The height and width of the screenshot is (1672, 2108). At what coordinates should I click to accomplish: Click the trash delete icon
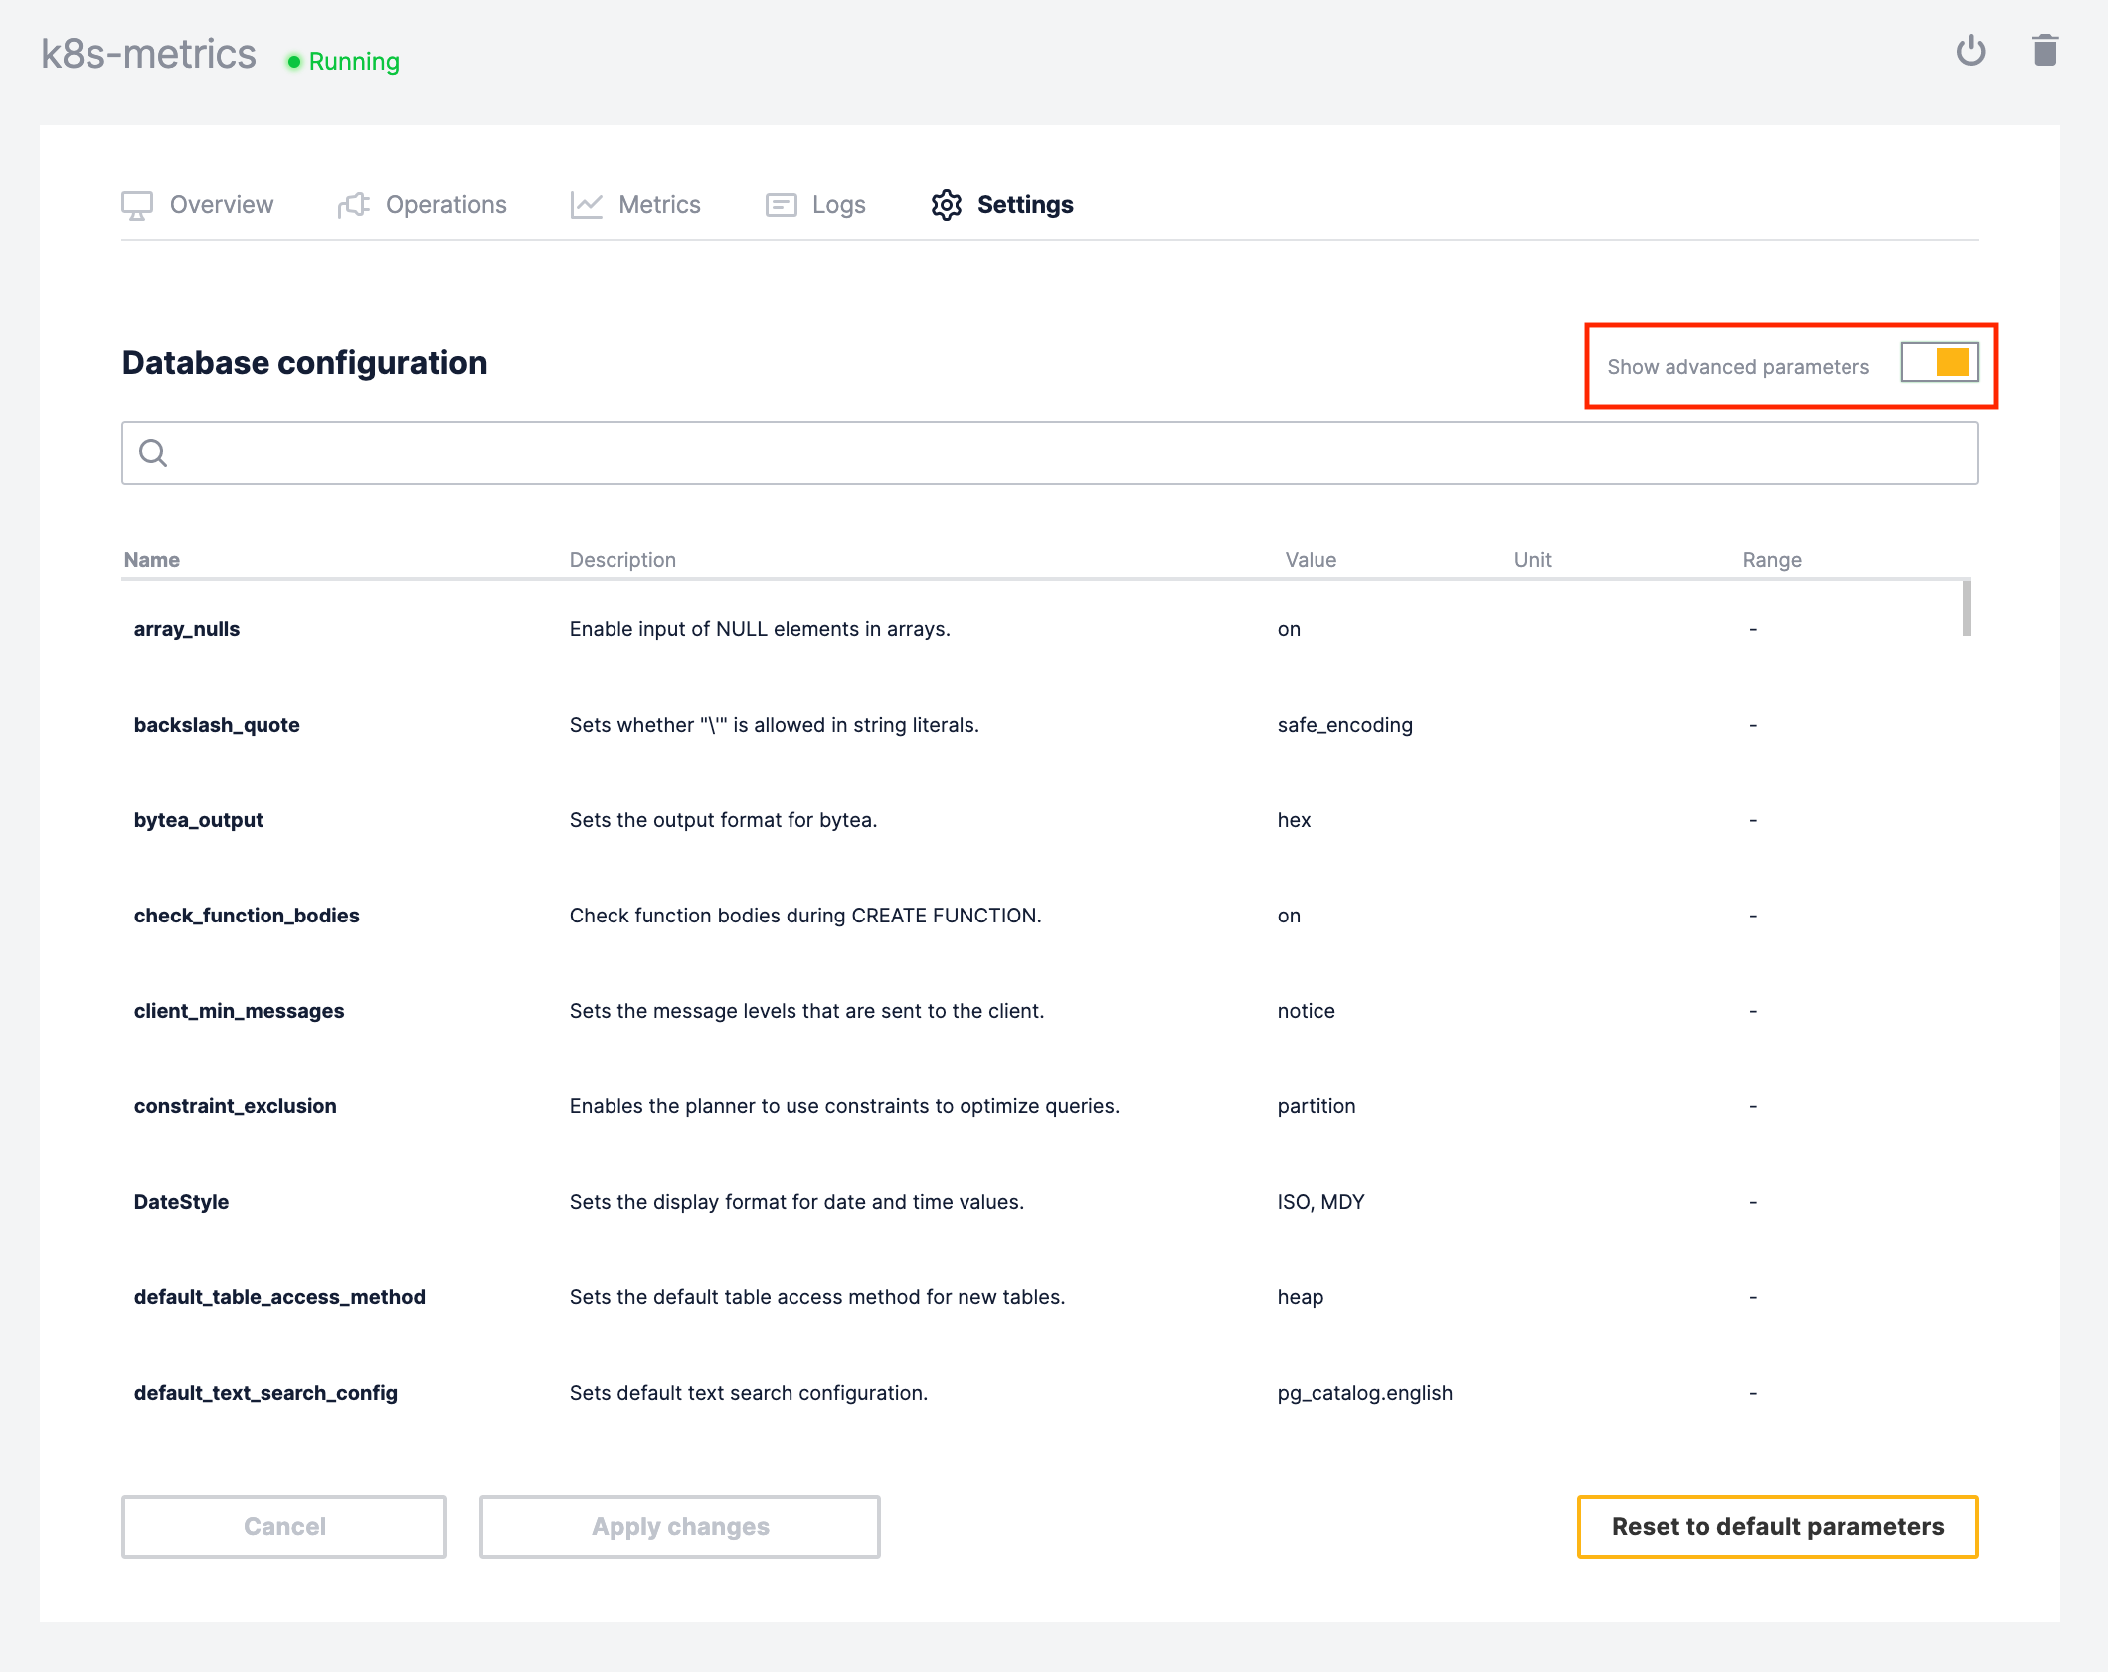pos(2045,50)
